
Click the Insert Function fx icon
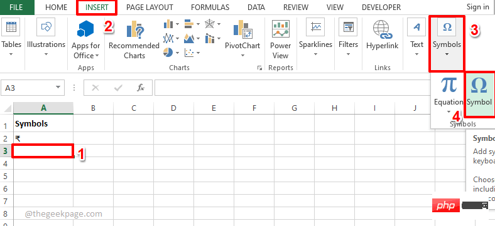tap(141, 88)
